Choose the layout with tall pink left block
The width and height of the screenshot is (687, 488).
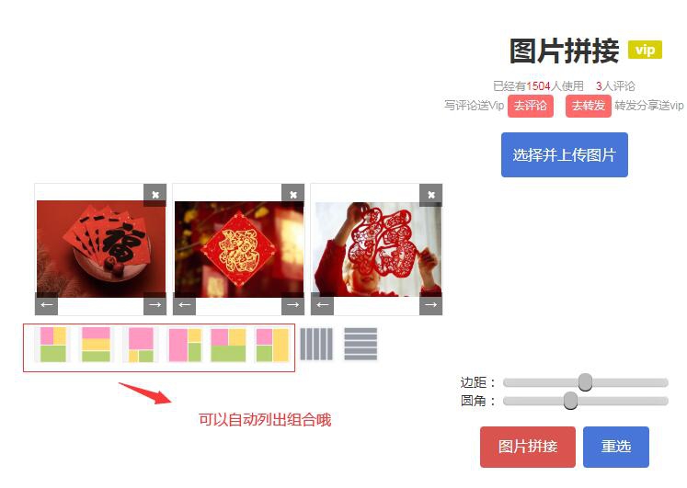[x=185, y=345]
